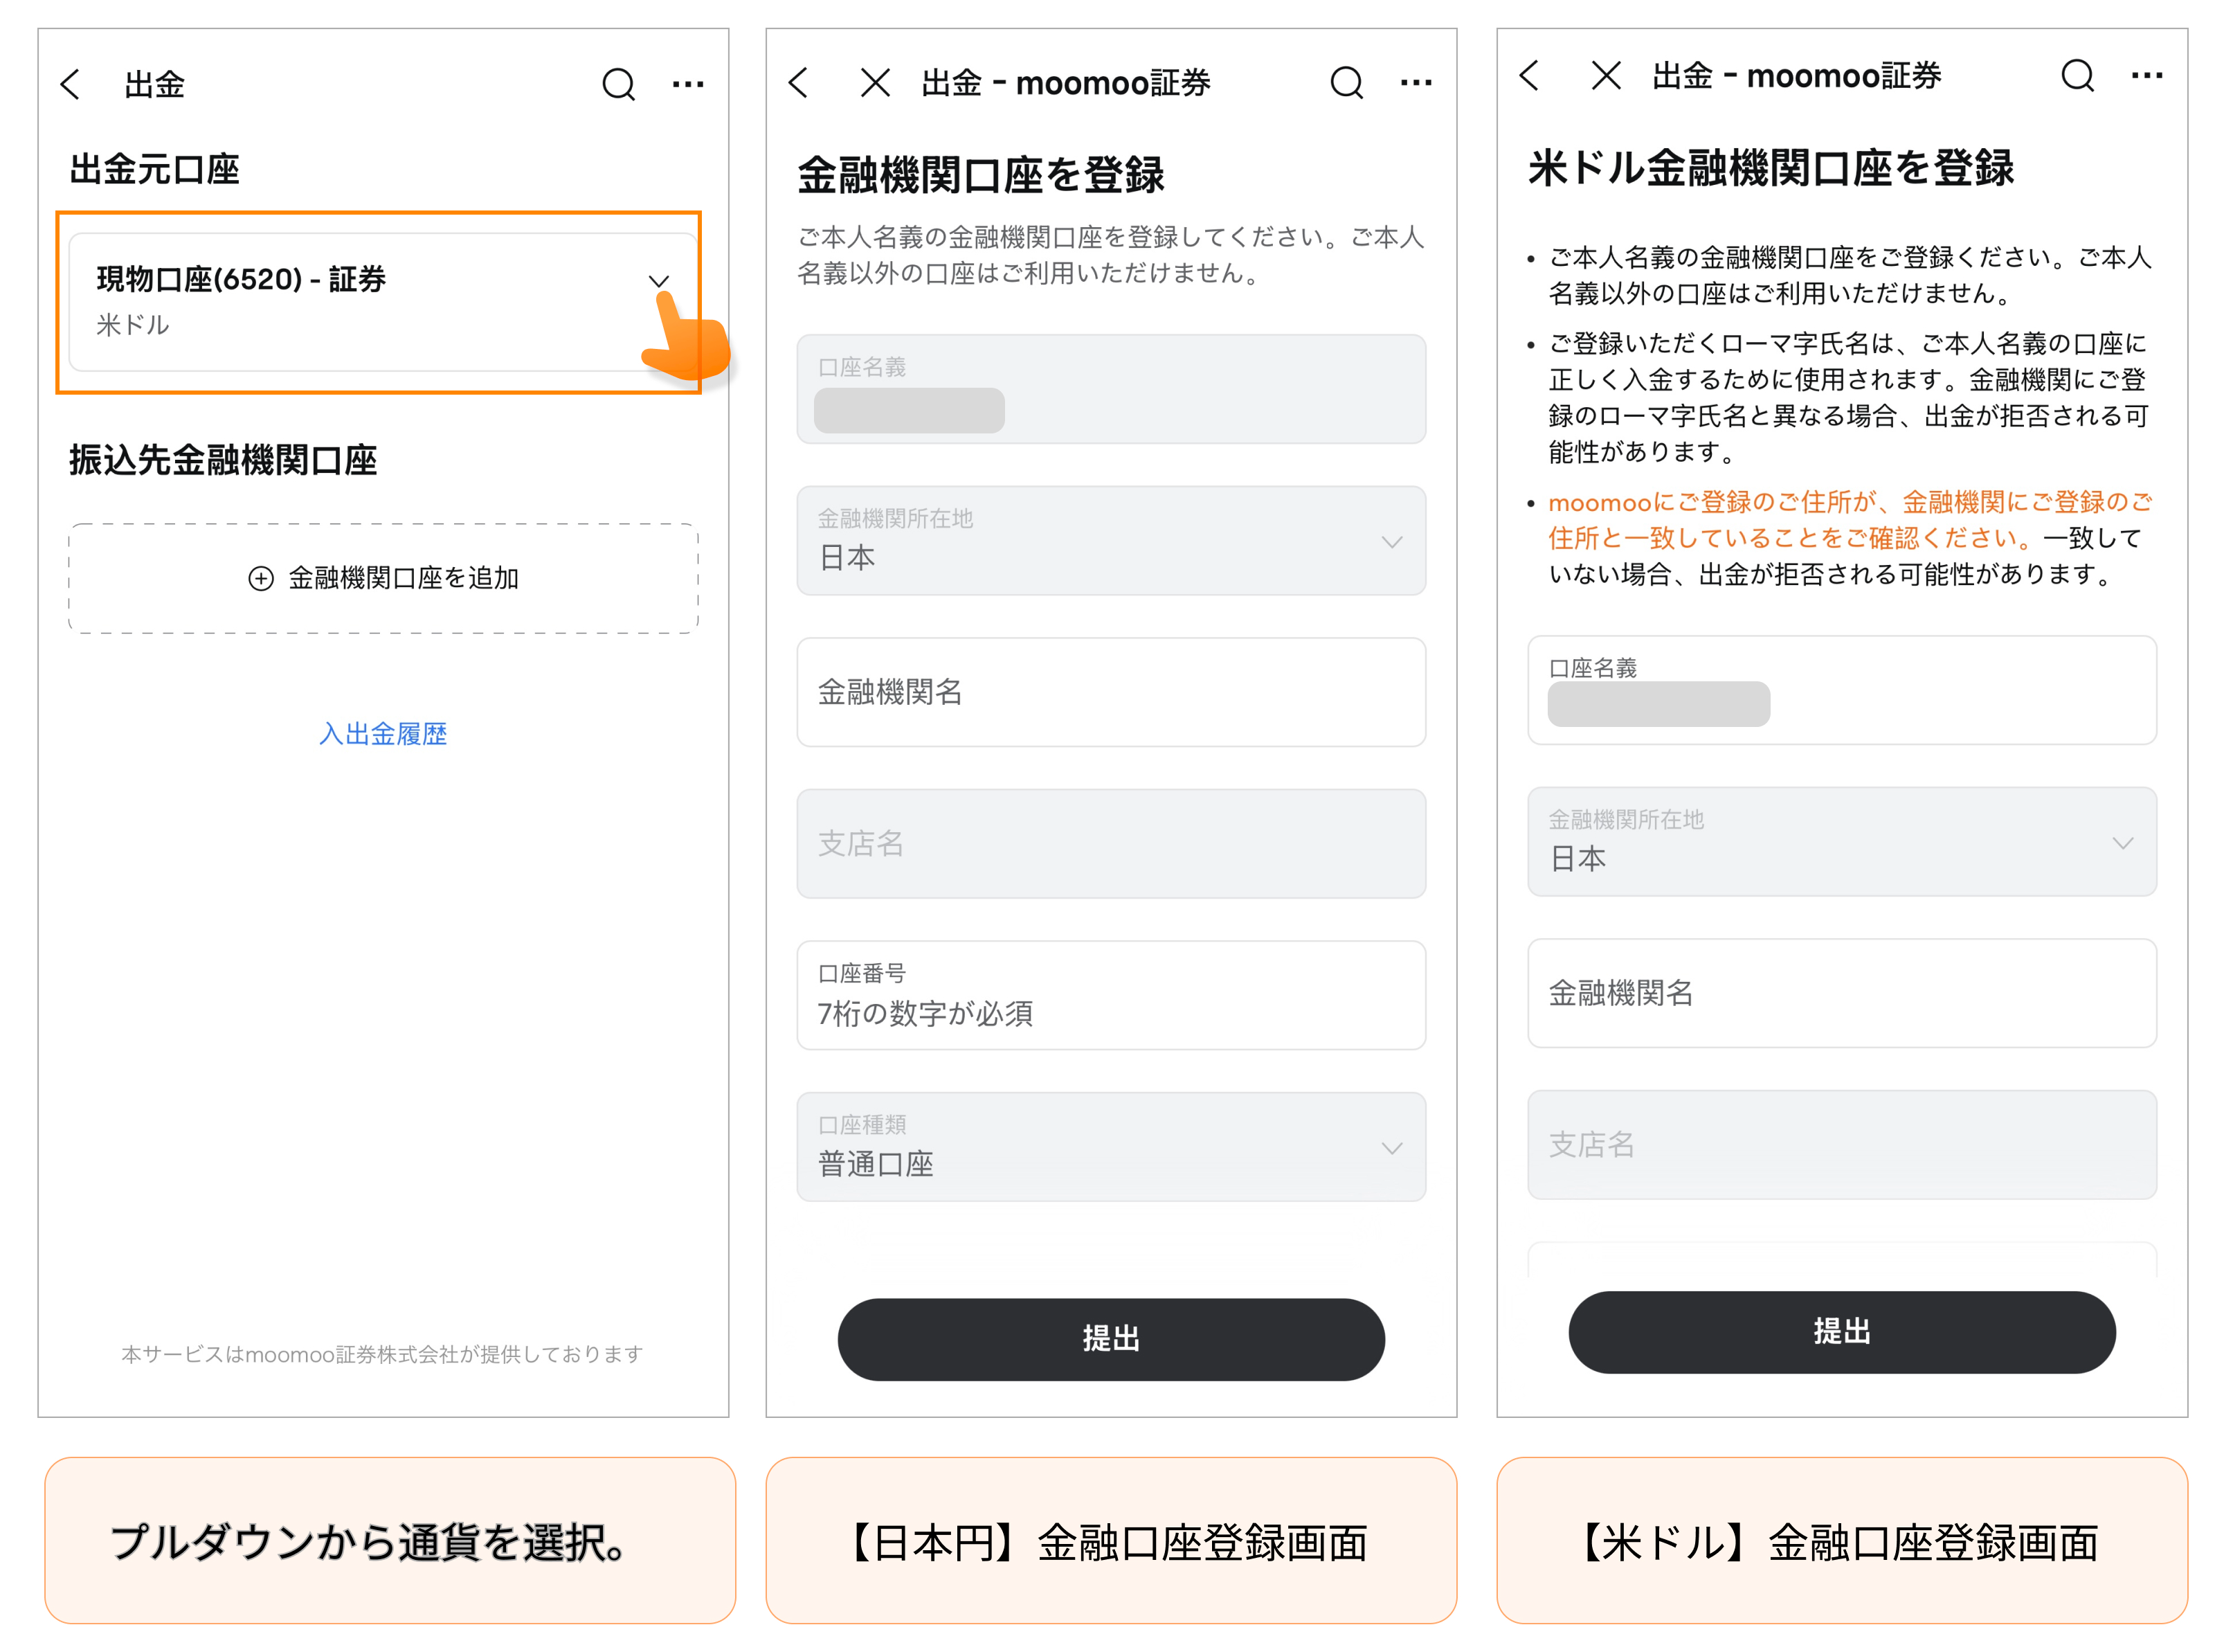Close the 金融機関口座を登録 page

tap(876, 83)
